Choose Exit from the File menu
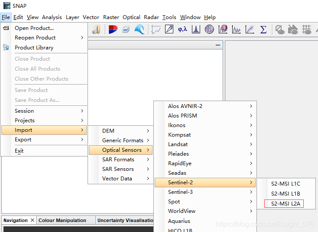 point(44,151)
